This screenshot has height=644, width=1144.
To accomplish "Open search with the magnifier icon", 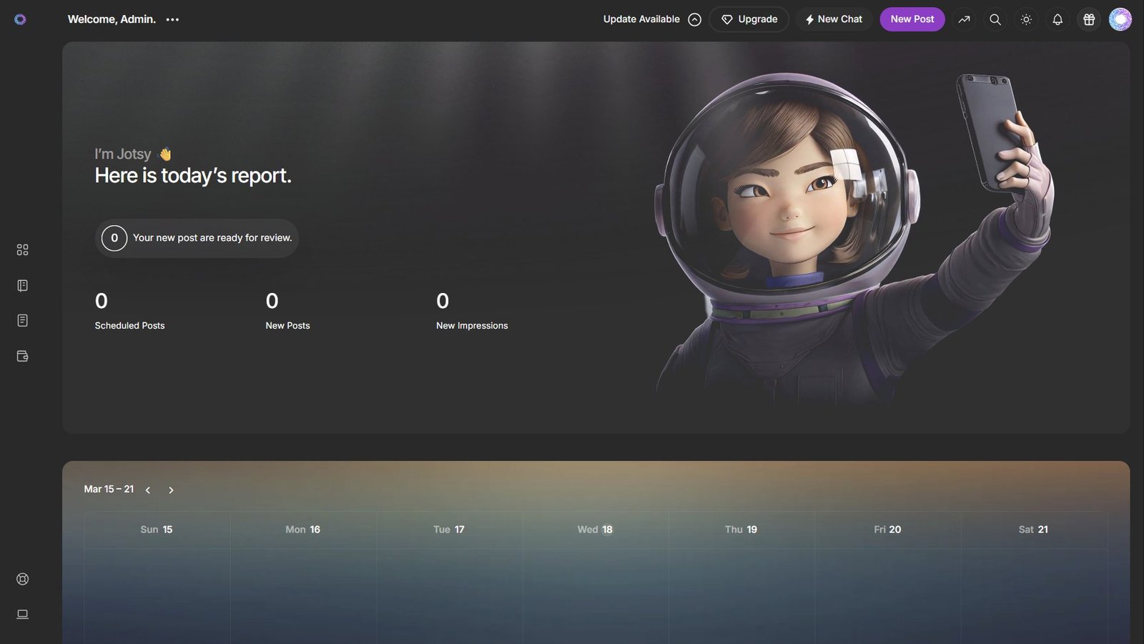I will coord(995,19).
